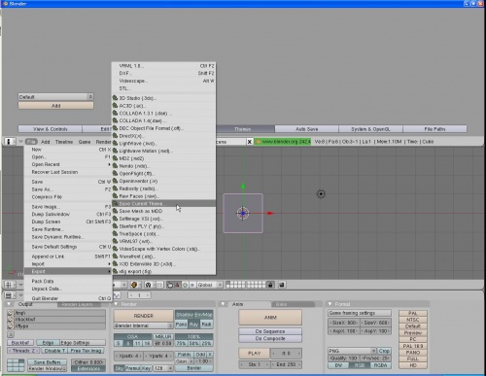Click the large RENDER button
The height and width of the screenshot is (376, 486).
point(143,316)
